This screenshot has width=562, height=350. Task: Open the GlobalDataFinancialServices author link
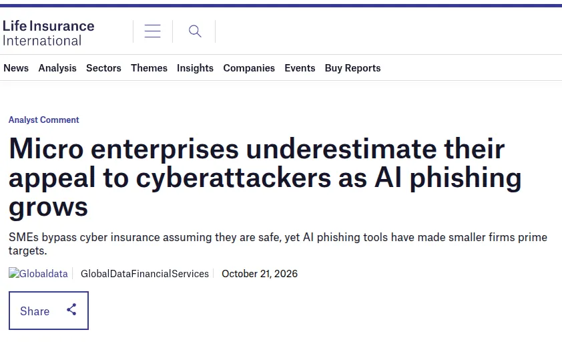click(x=144, y=274)
